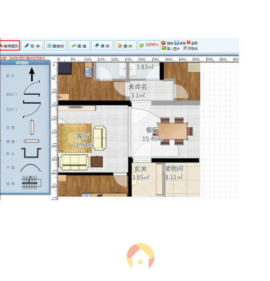Click the 3.83㎡ bathroom area label
This screenshot has height=281, width=270.
pyautogui.click(x=145, y=67)
